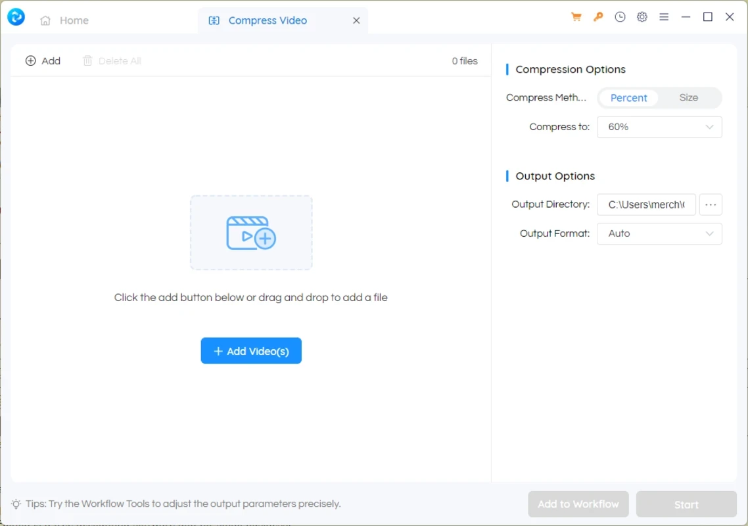Click the Output Directory path field
Image resolution: width=748 pixels, height=526 pixels.
(x=646, y=204)
